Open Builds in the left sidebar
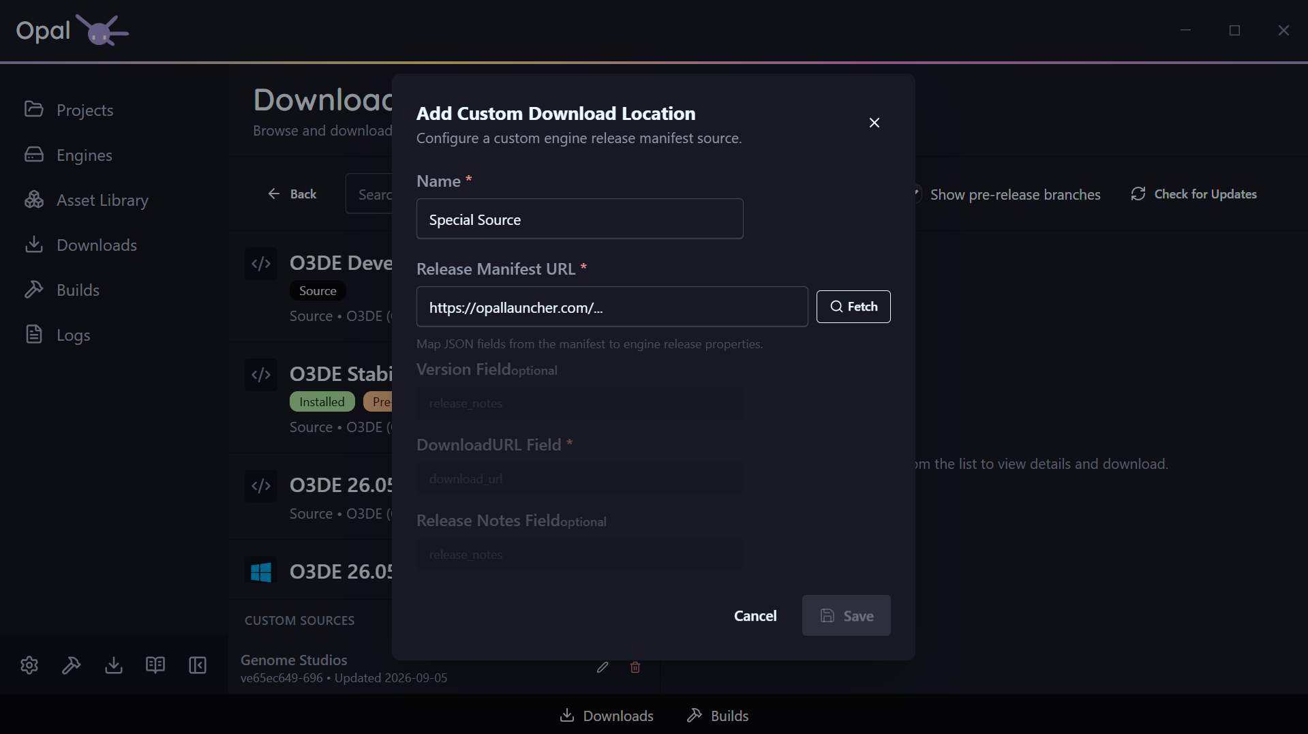This screenshot has width=1308, height=734. 62,290
